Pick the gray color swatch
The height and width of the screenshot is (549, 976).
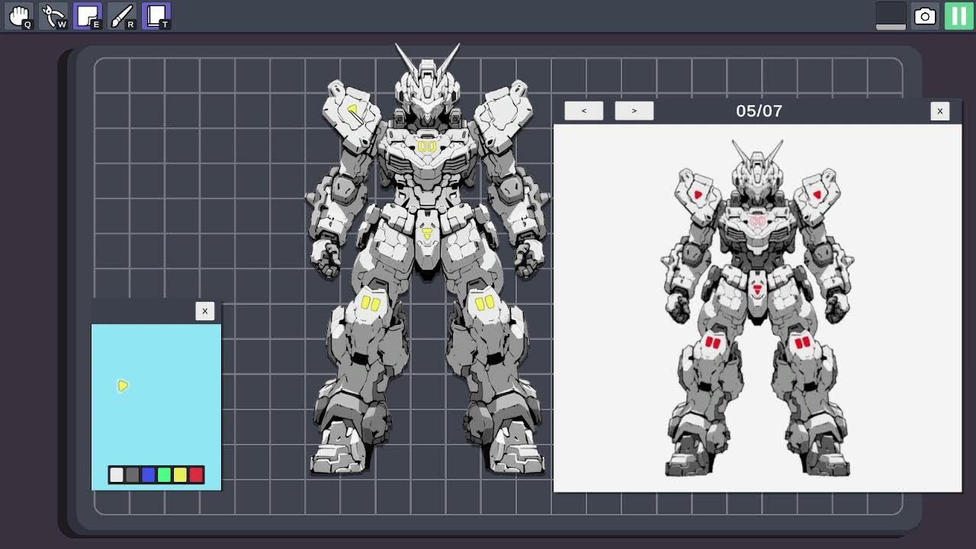pos(132,475)
